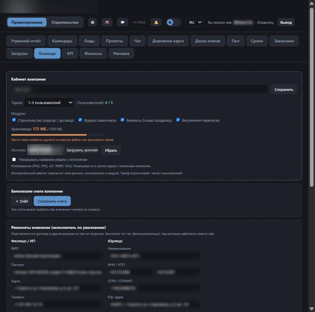Toggle the dark mode moon switch
315x312 pixels.
click(173, 22)
